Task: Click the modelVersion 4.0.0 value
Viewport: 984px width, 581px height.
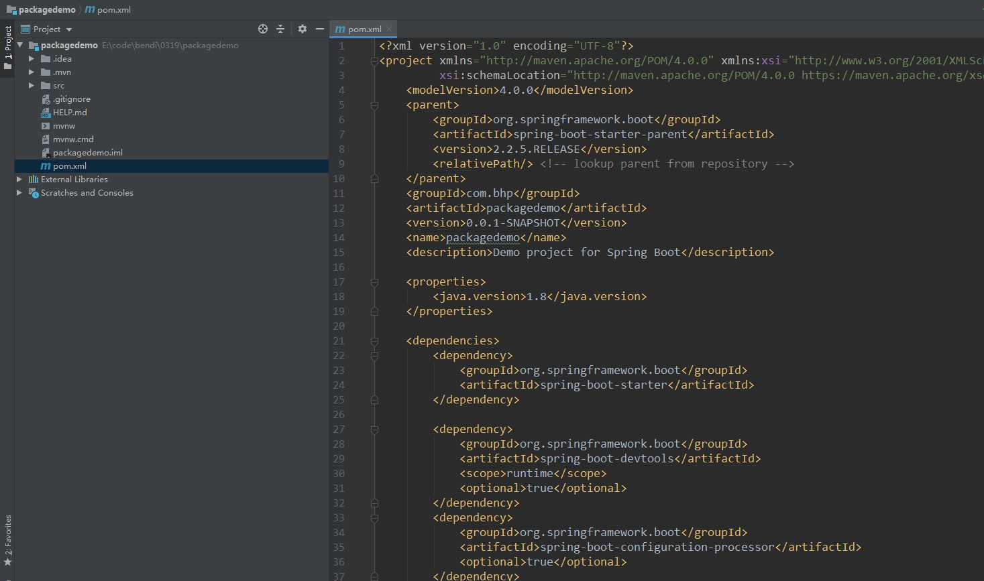Action: coord(516,90)
